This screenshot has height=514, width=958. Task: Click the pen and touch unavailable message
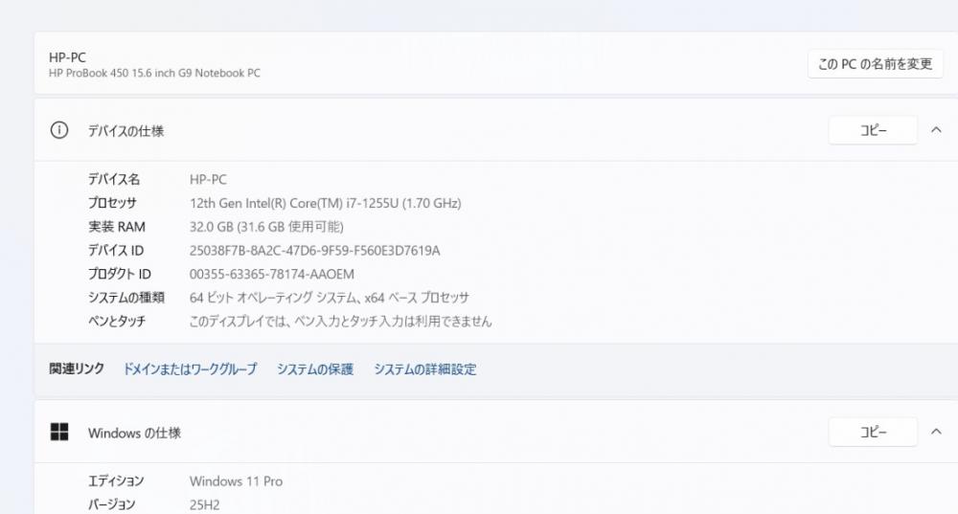point(340,321)
